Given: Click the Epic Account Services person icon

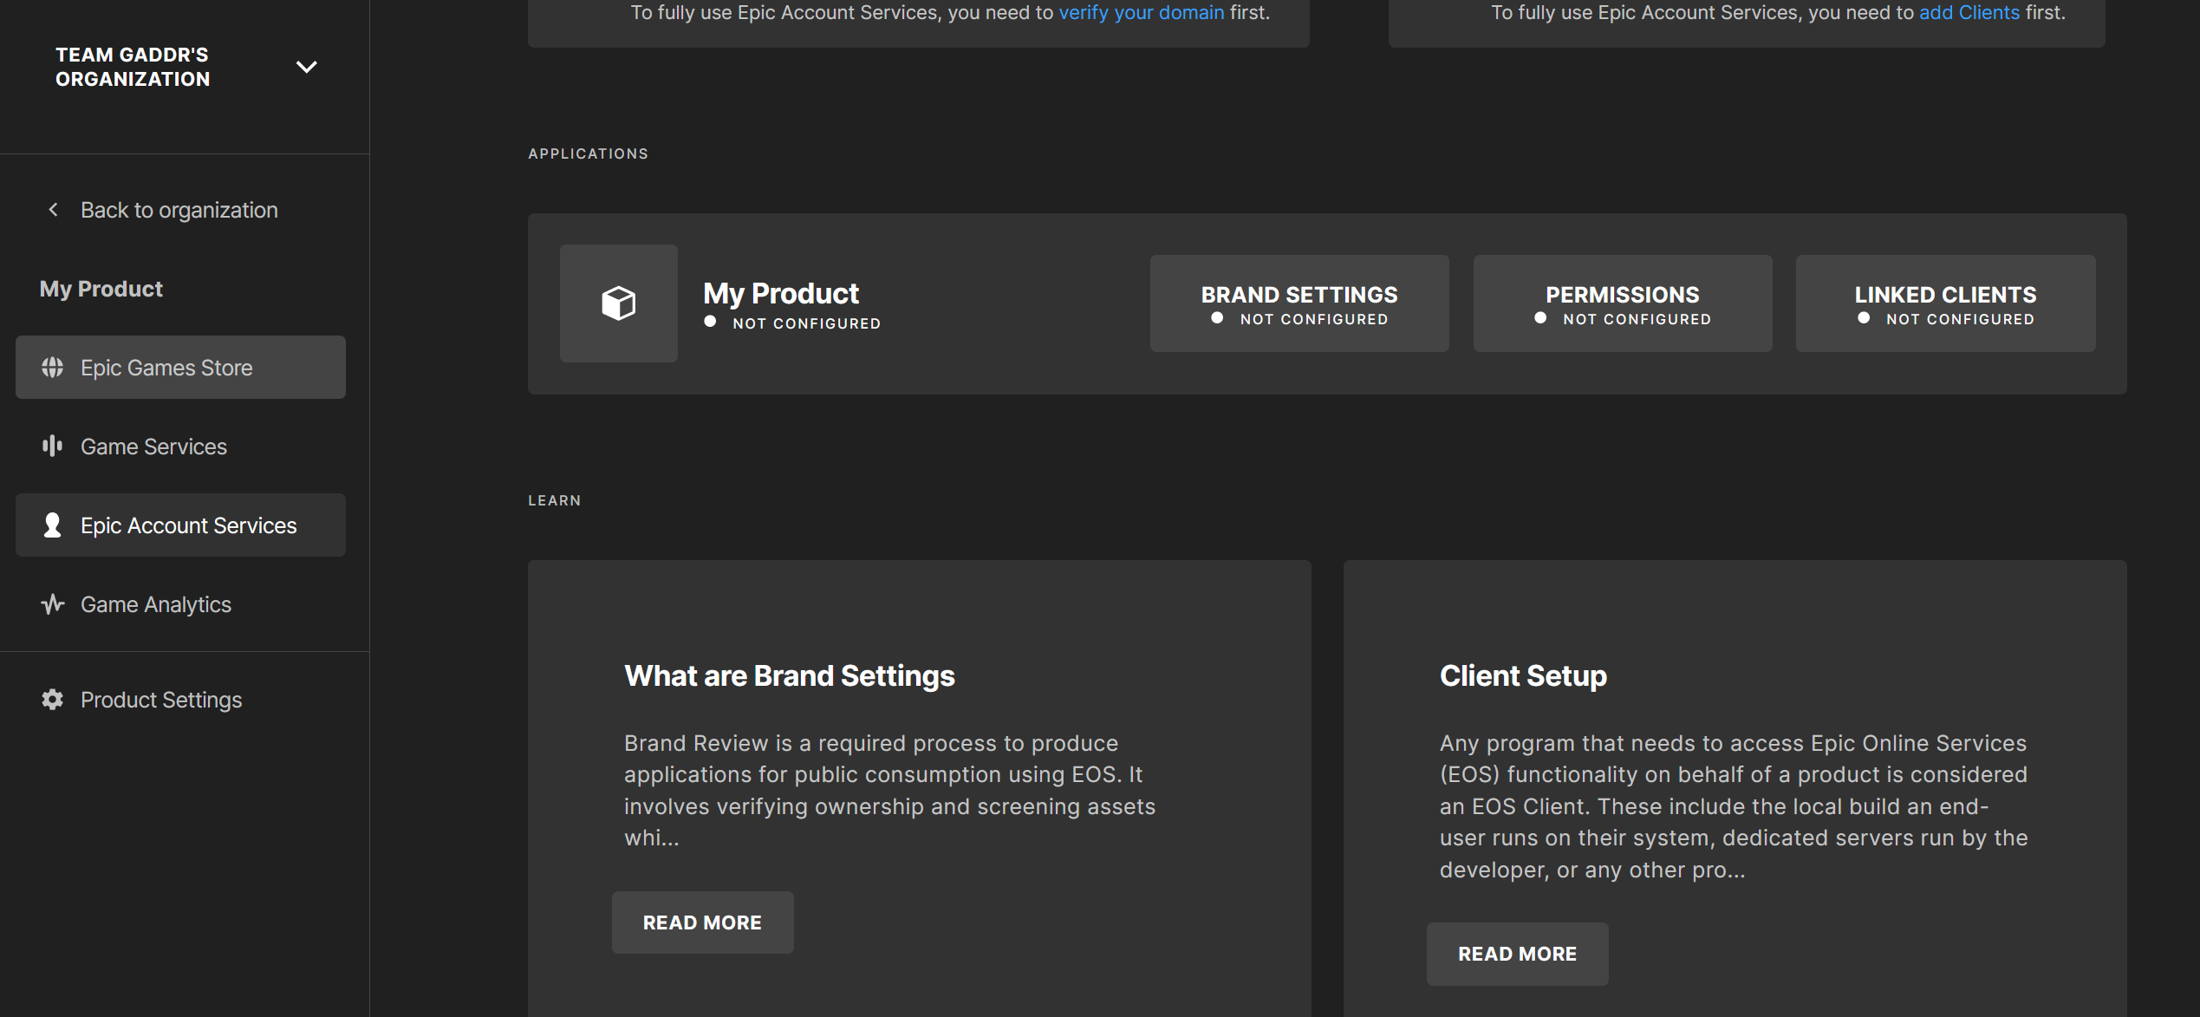Looking at the screenshot, I should click(x=52, y=525).
